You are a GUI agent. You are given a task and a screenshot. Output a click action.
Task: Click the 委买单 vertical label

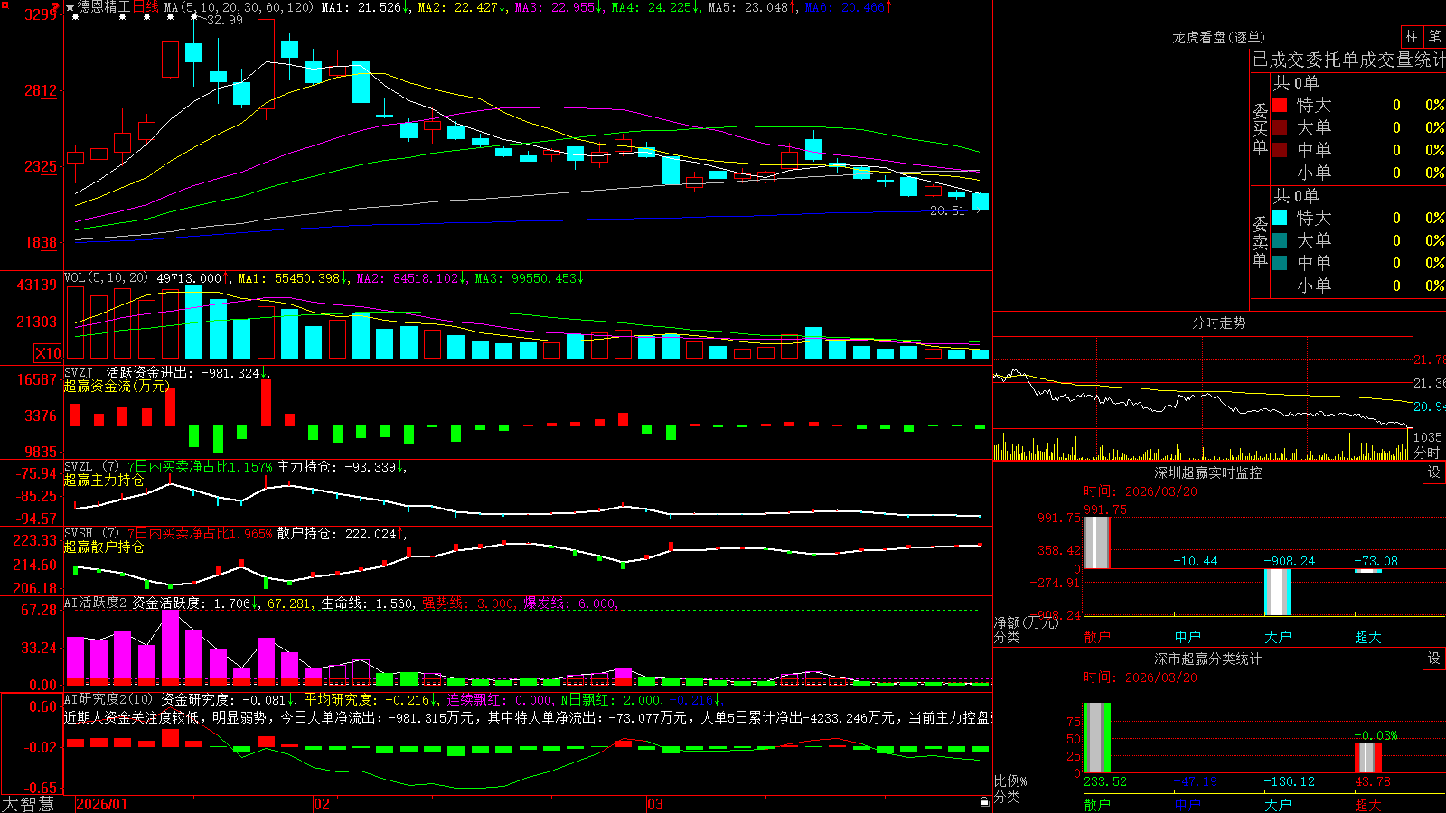pyautogui.click(x=1260, y=129)
